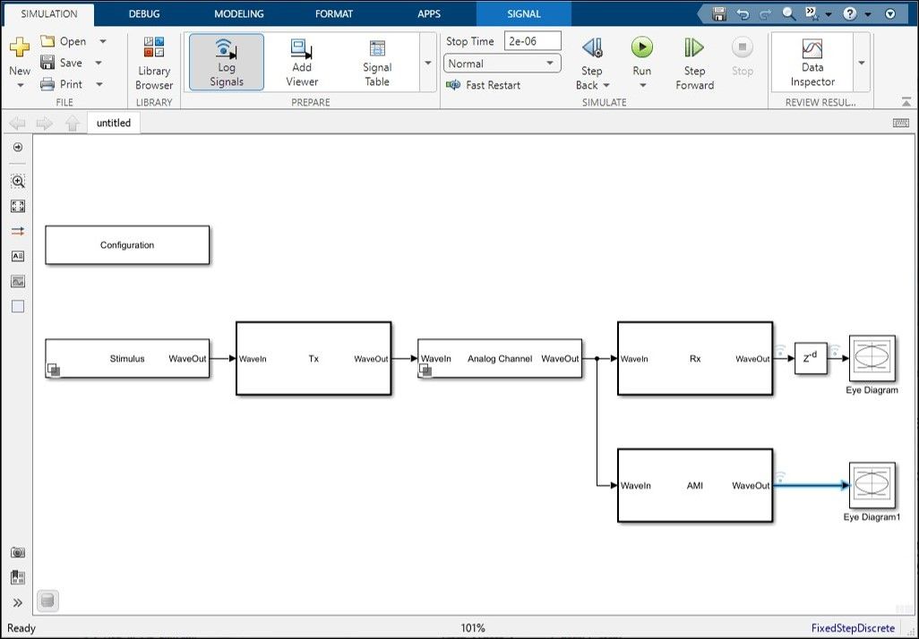Open the Data Inspector
Viewport: 919px width, 639px height.
[x=811, y=62]
